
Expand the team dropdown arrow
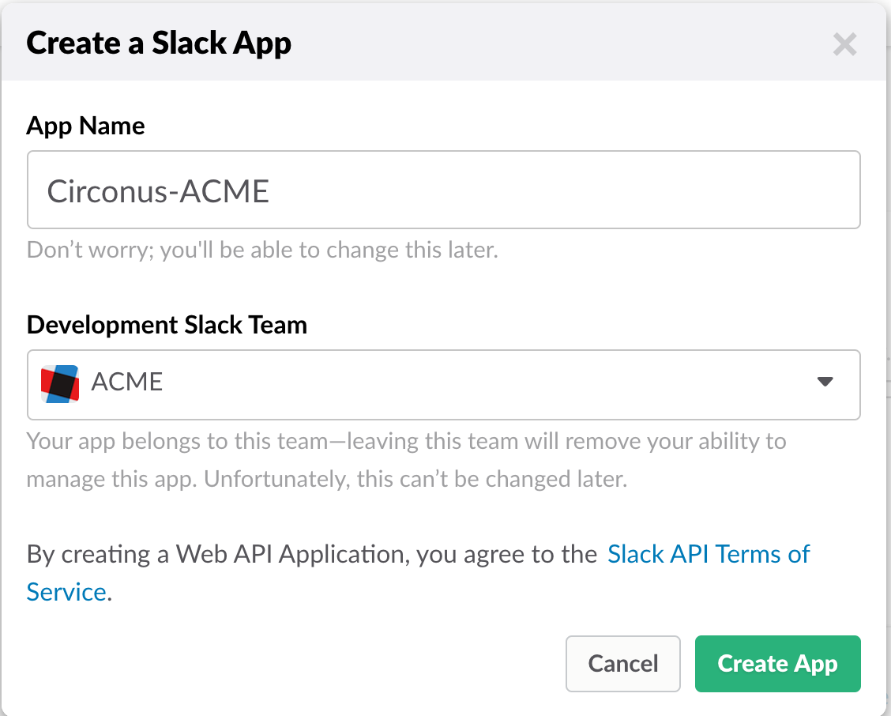pos(825,382)
